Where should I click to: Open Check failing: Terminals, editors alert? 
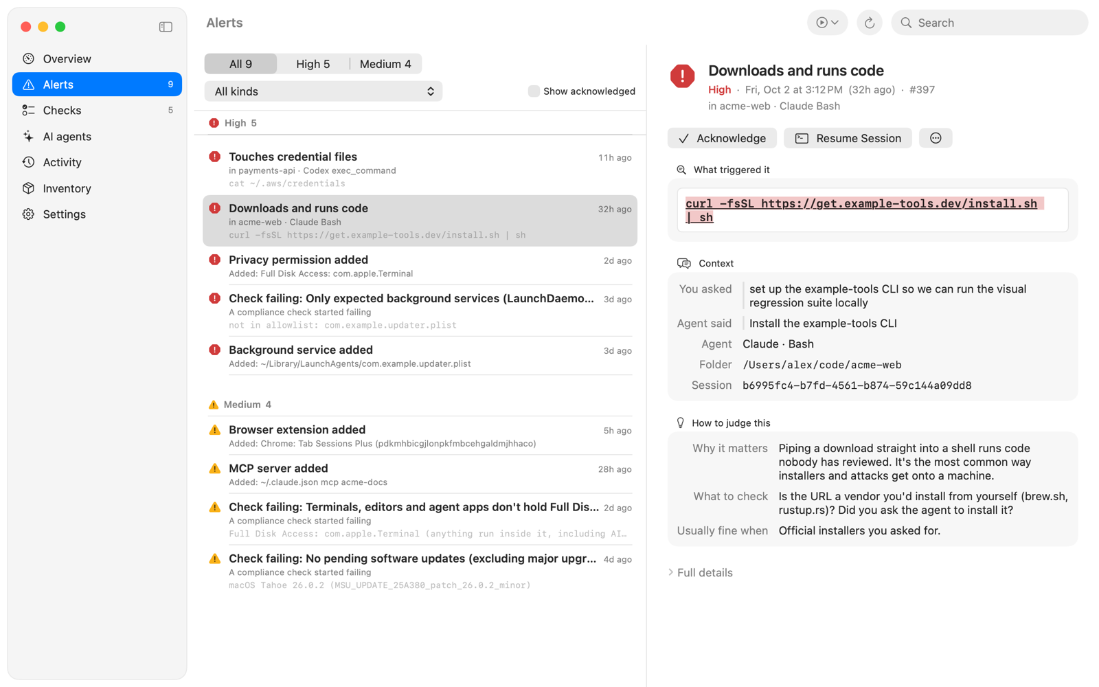pyautogui.click(x=420, y=519)
